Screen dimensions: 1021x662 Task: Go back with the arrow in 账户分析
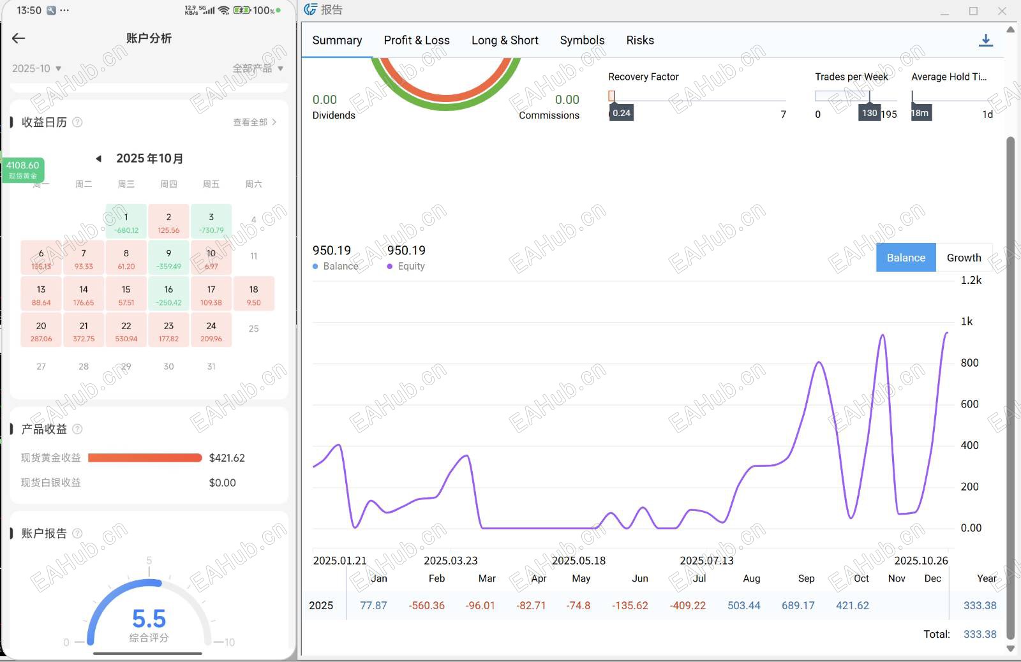(19, 38)
